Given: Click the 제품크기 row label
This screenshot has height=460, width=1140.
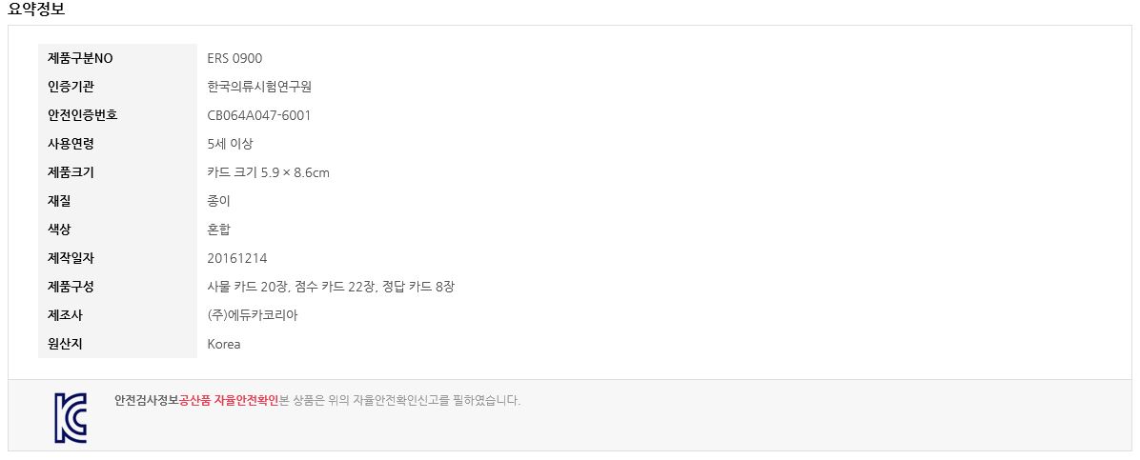Looking at the screenshot, I should point(71,173).
